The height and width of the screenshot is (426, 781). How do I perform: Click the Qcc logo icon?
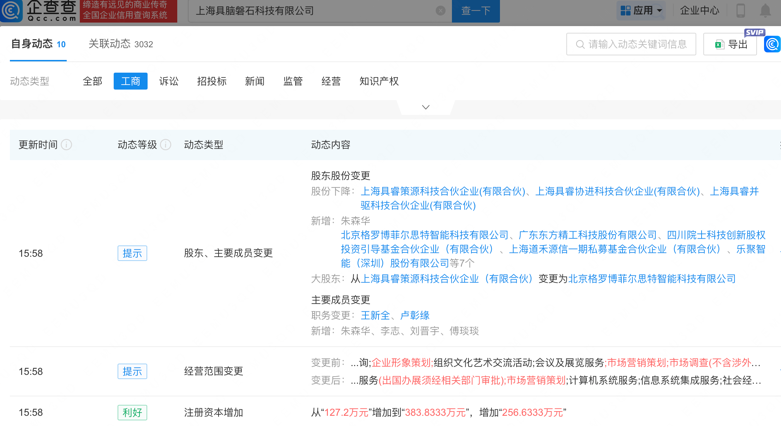coord(11,11)
